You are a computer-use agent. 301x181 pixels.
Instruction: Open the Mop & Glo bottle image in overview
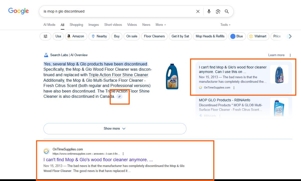click(x=172, y=76)
